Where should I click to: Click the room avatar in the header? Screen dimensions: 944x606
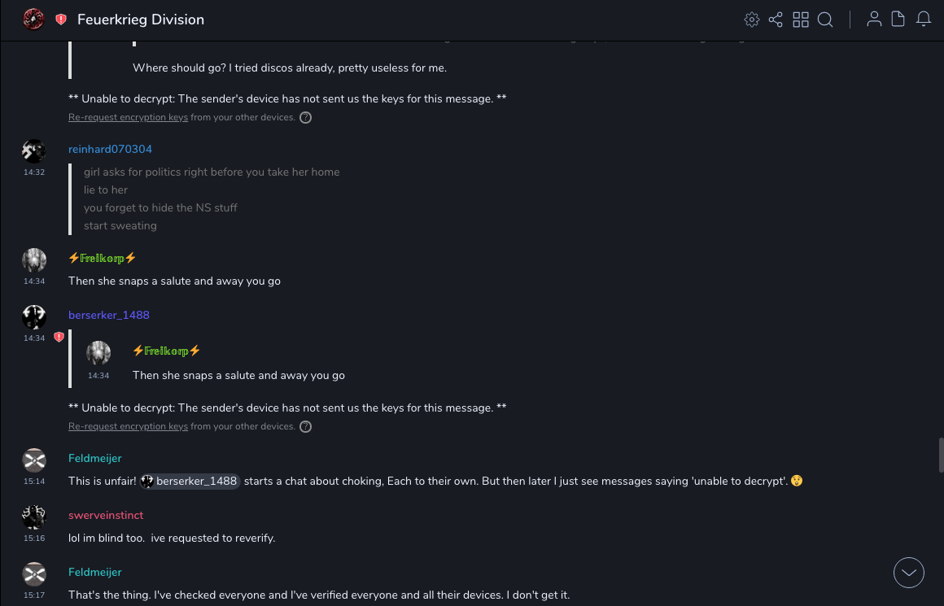coord(33,20)
